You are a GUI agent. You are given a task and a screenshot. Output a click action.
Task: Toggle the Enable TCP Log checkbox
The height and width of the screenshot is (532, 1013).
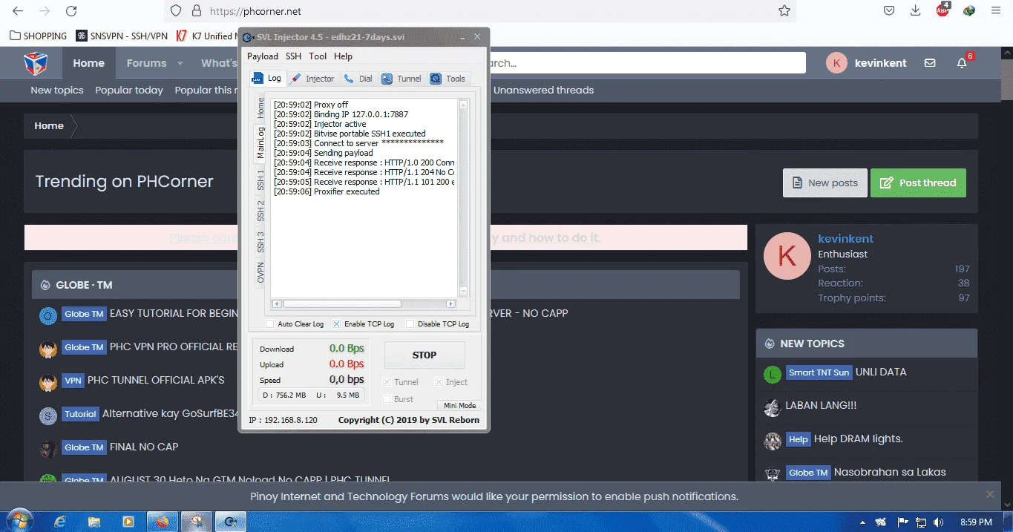(x=336, y=324)
